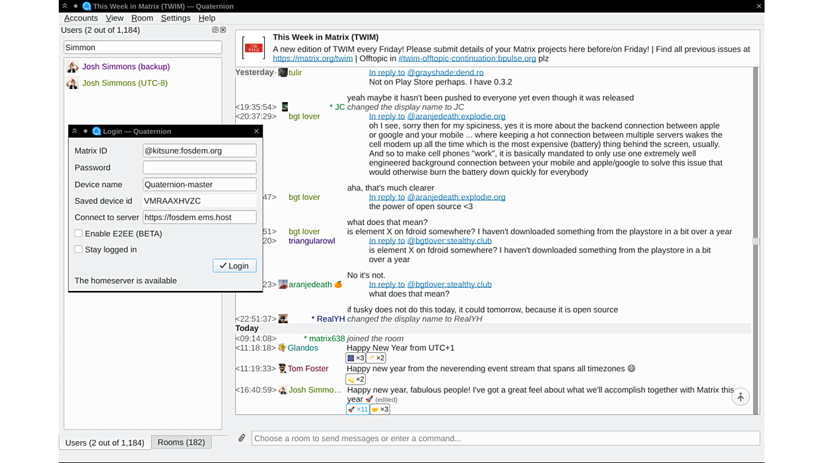The image size is (824, 463).
Task: Roll up the Login dialog window
Action: 75,131
